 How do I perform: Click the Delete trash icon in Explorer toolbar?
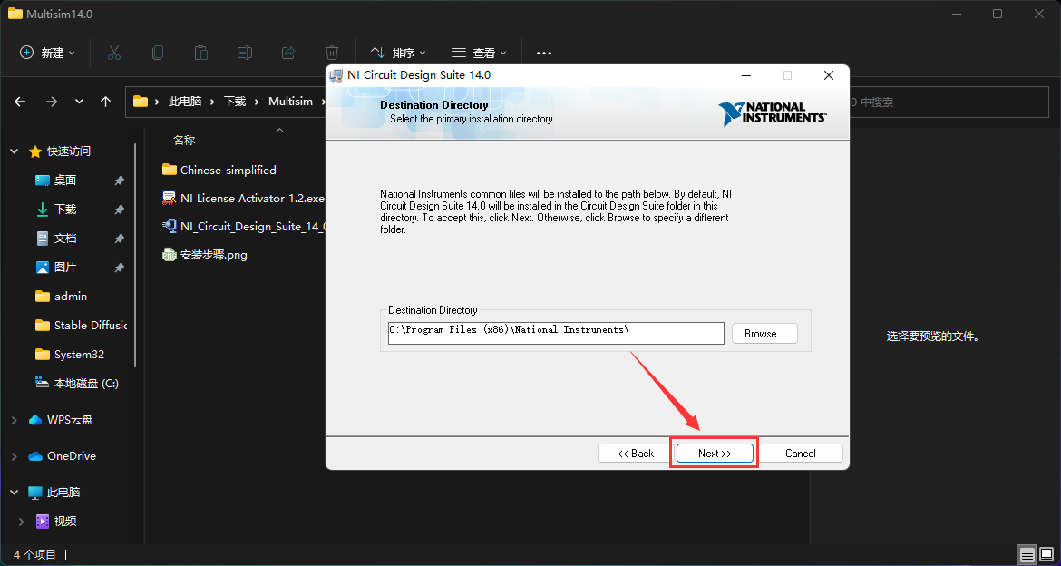click(x=332, y=52)
